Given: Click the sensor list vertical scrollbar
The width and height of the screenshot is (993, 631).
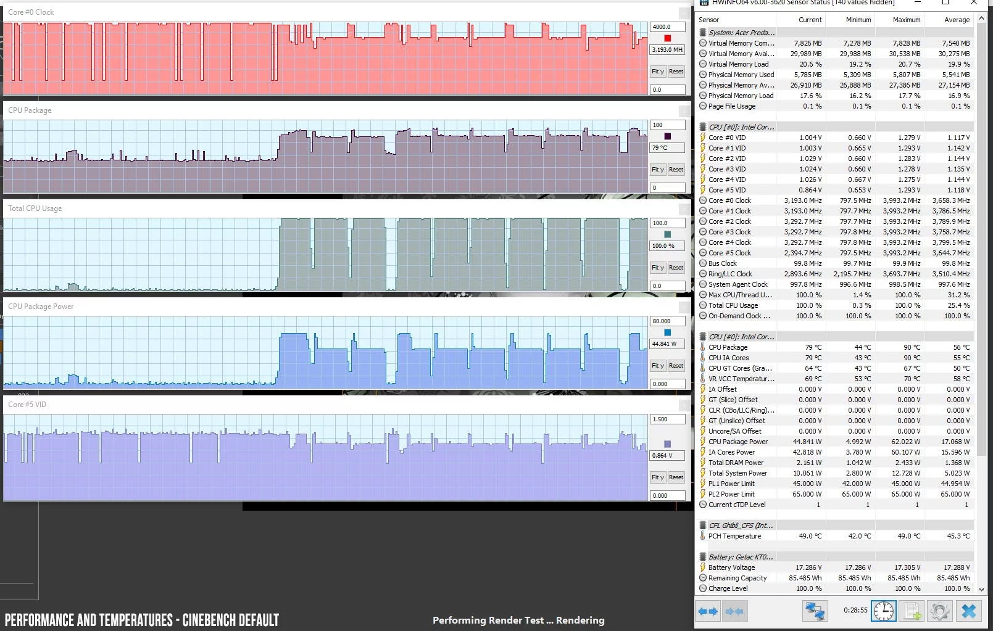Looking at the screenshot, I should pos(981,305).
